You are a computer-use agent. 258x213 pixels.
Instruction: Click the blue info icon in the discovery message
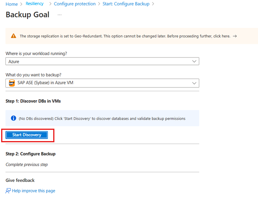[14, 118]
